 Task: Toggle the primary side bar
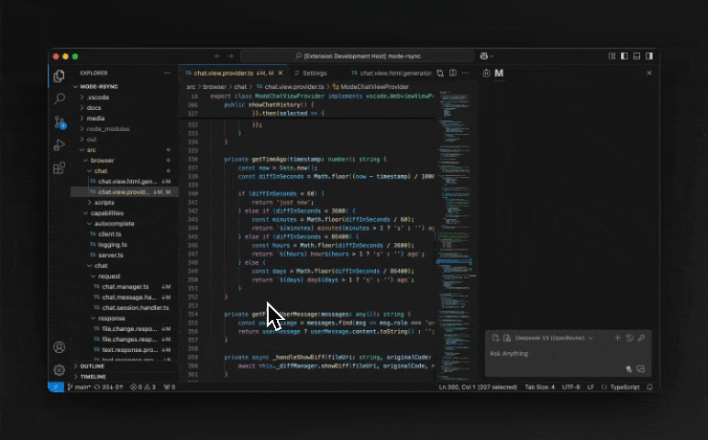click(x=625, y=56)
